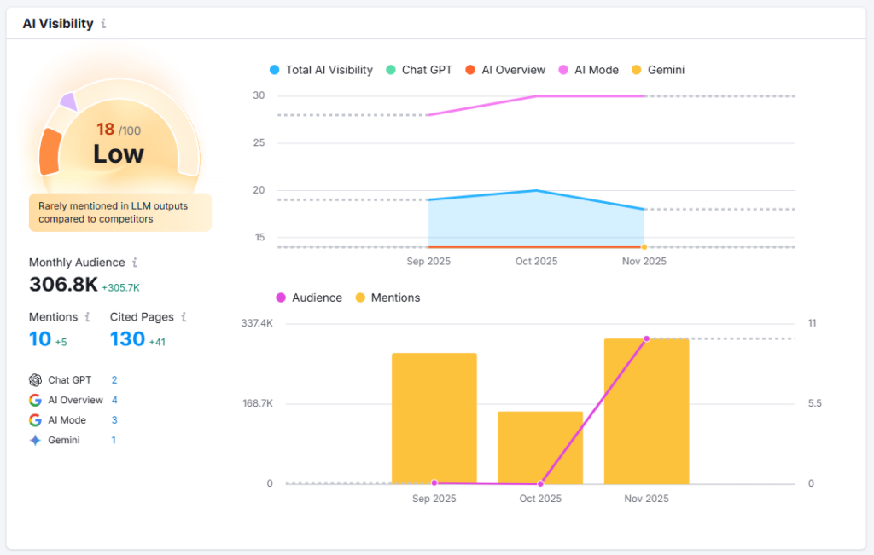Toggle Audience series in lower chart legend
This screenshot has height=555, width=874.
[x=308, y=298]
